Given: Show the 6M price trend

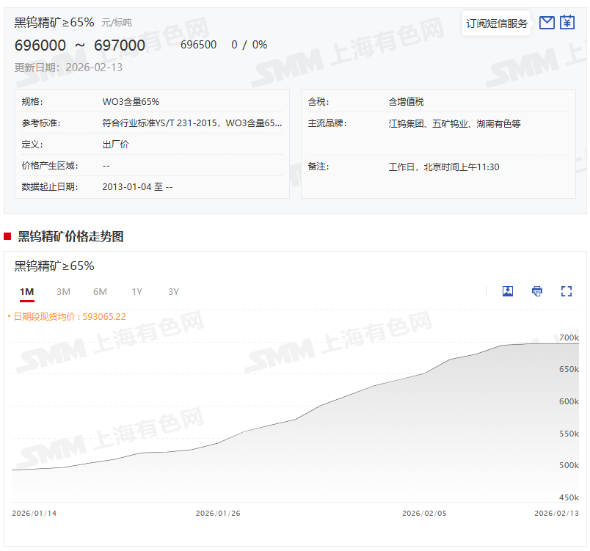Looking at the screenshot, I should tap(100, 292).
